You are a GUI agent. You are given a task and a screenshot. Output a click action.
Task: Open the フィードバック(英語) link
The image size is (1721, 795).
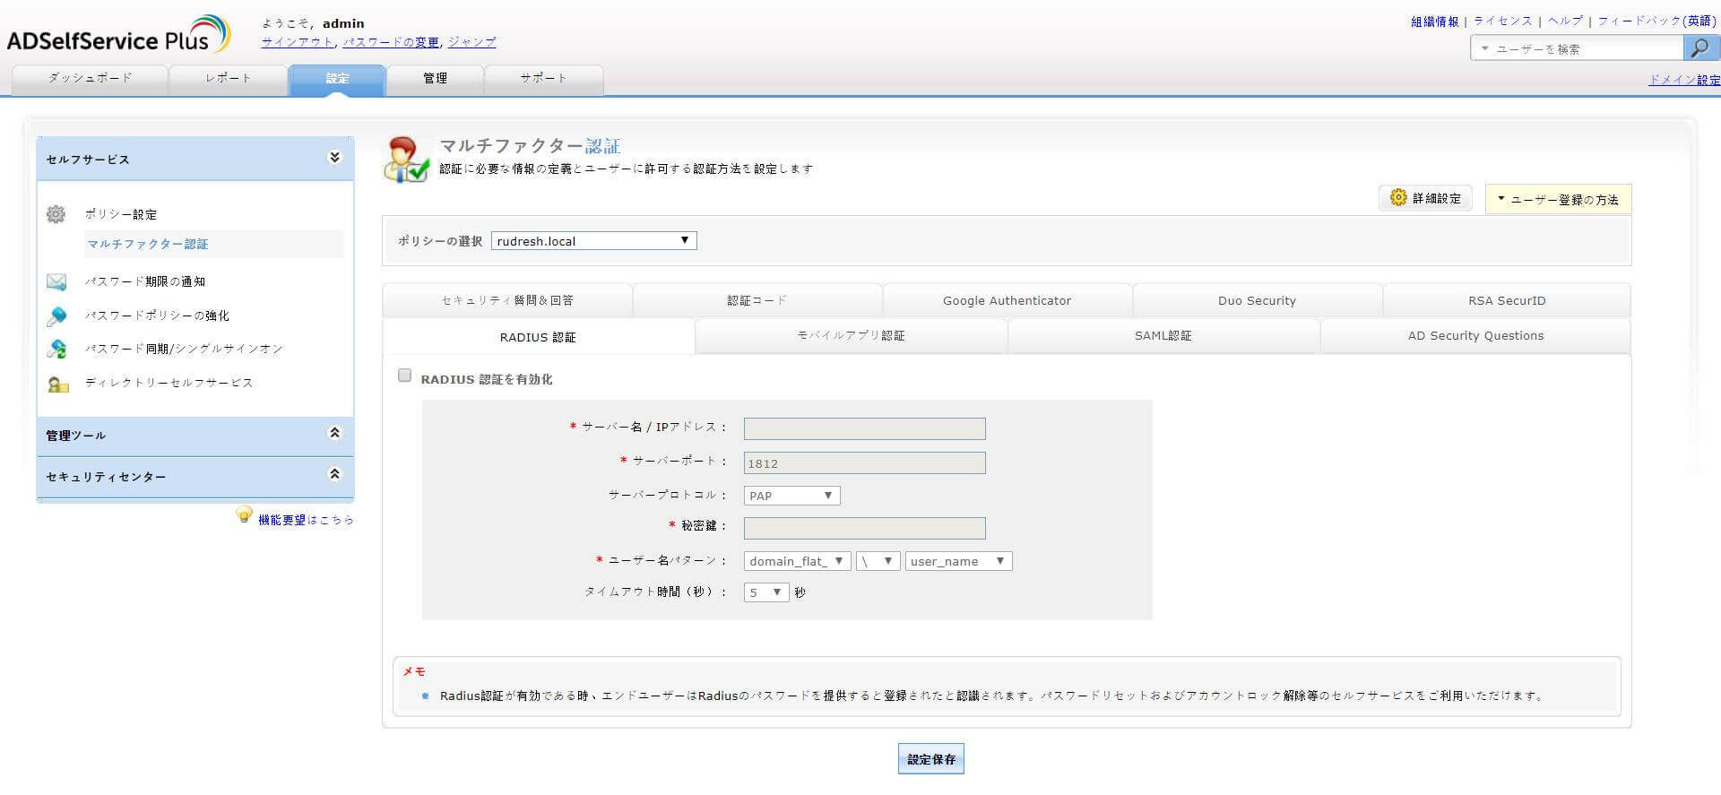pos(1656,22)
